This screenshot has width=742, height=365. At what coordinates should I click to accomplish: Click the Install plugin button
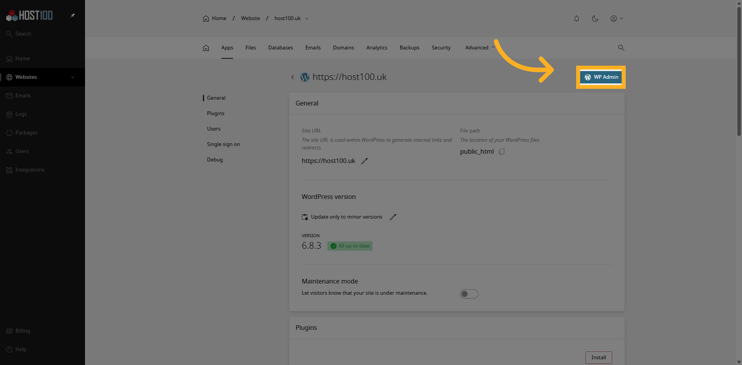[599, 358]
